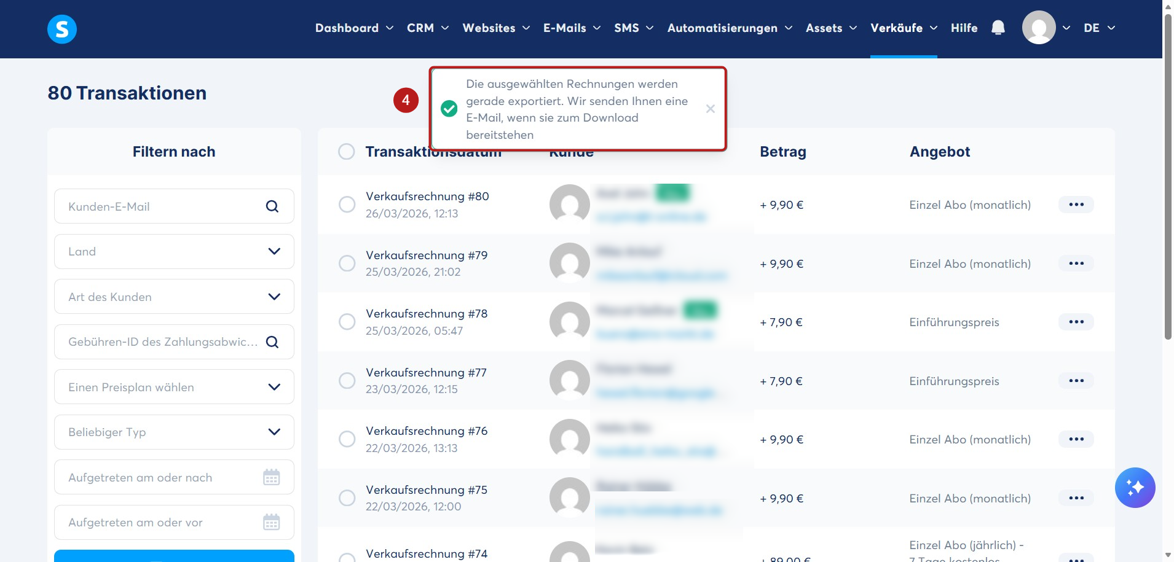Click customer avatar in Verkaufsrechnung #77 row
1174x562 pixels.
point(570,380)
